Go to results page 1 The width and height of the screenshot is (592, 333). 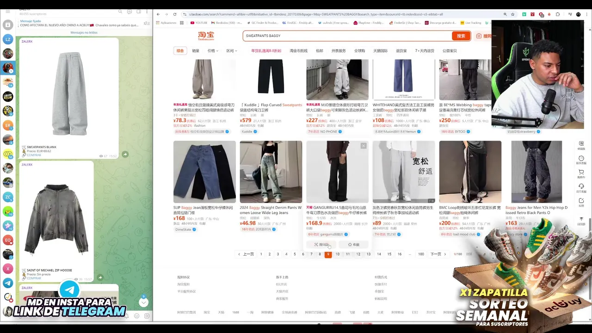261,254
